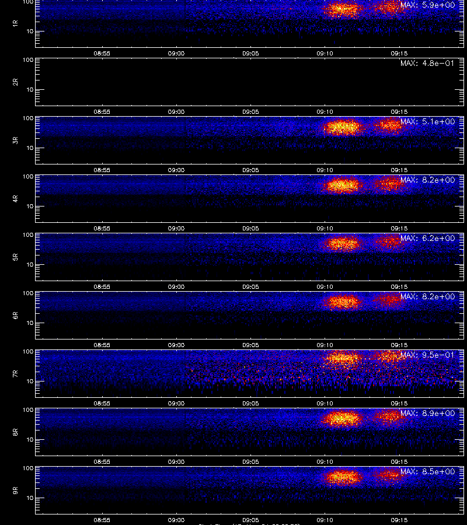Screen dimensions: 467x525
Task: Click the 1R panel axis label
Action: point(15,23)
